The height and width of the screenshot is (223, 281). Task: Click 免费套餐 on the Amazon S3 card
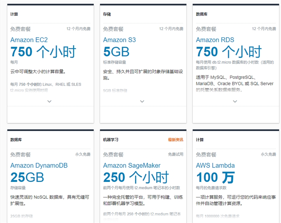tap(113, 29)
